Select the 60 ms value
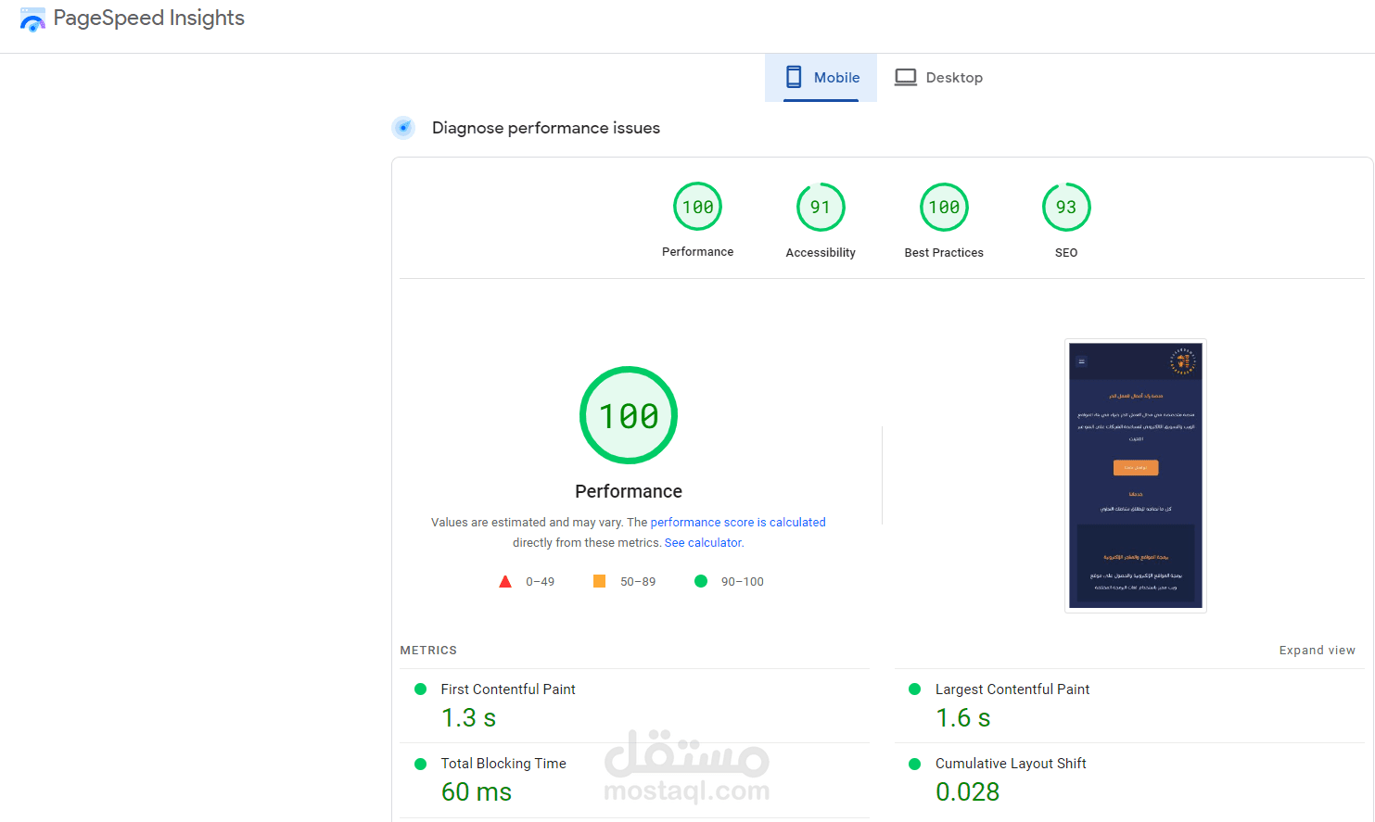The height and width of the screenshot is (822, 1375). [477, 792]
